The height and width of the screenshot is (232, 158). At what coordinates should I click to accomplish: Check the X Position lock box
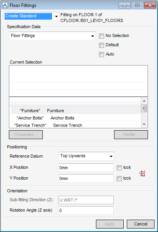[x=119, y=168]
